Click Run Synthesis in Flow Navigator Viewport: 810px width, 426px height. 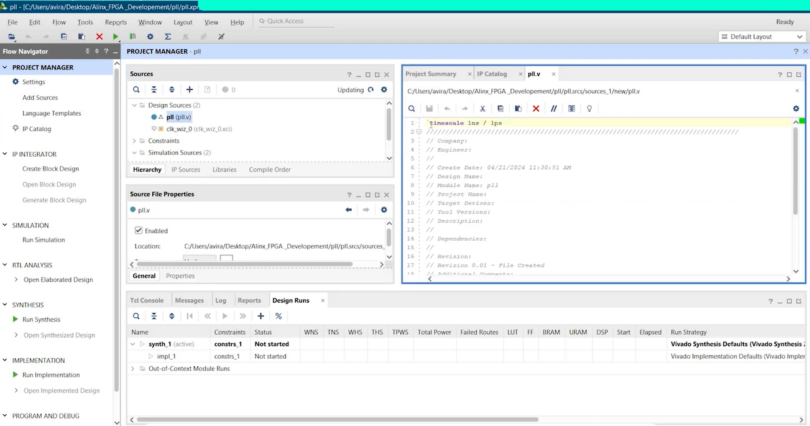click(x=41, y=320)
